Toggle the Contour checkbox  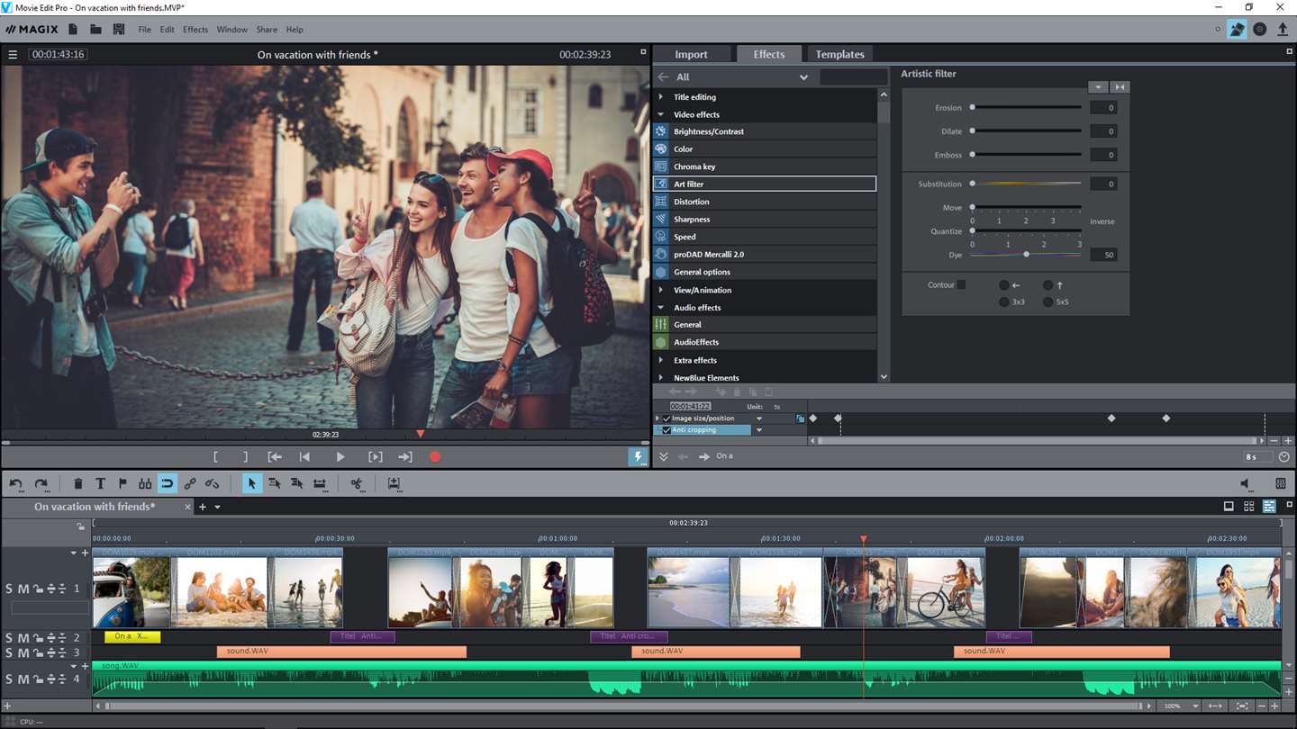pyautogui.click(x=961, y=285)
